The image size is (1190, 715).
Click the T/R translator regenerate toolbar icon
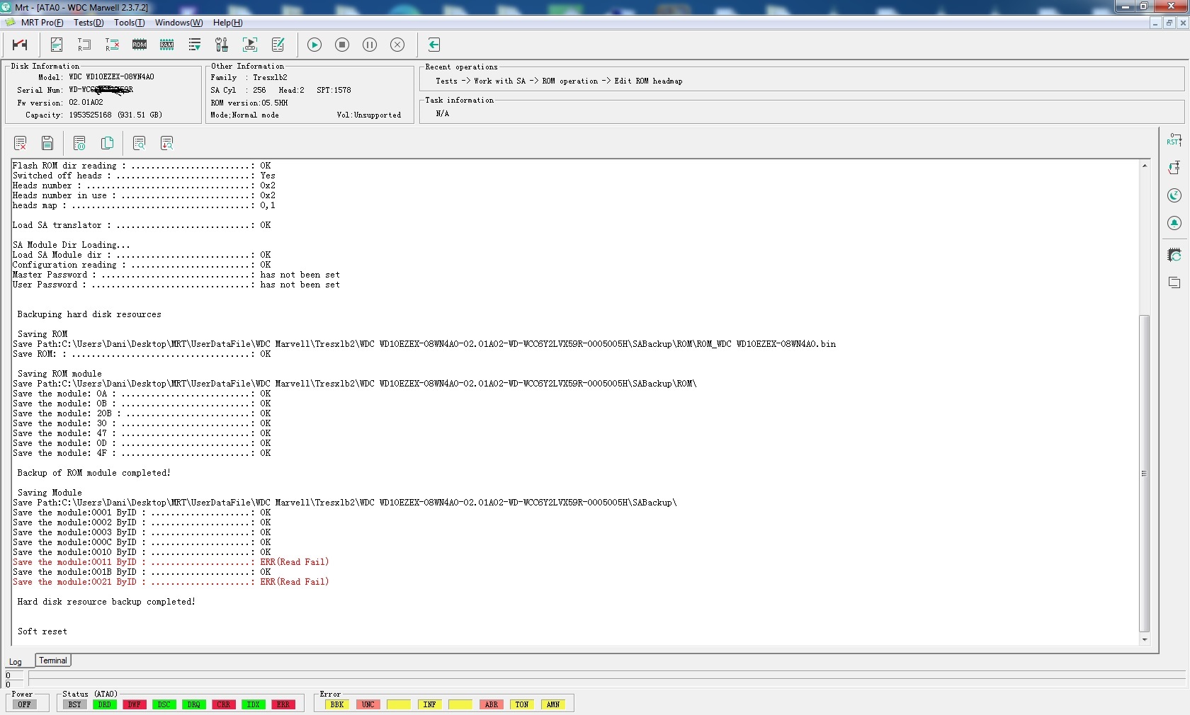84,45
